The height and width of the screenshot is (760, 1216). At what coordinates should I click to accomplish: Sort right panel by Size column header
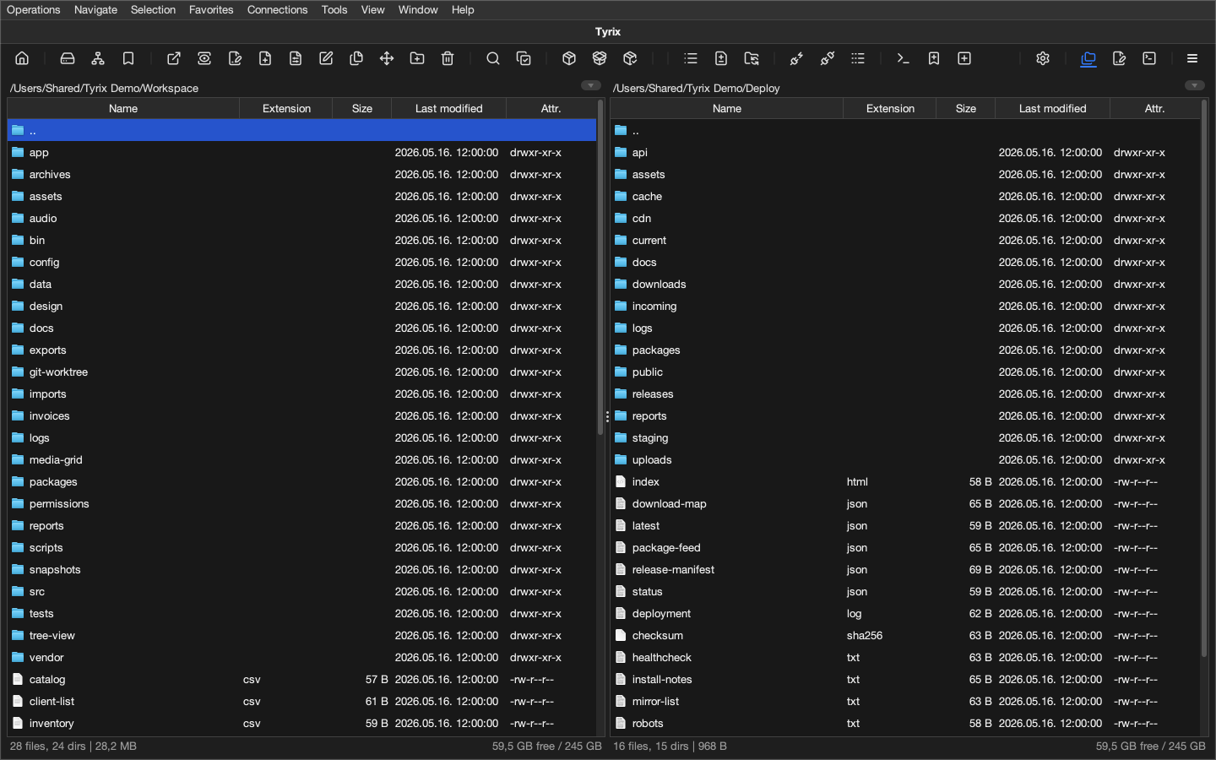point(966,108)
